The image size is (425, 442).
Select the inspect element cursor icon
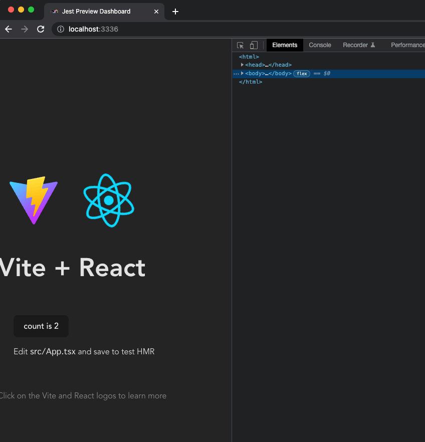point(240,45)
